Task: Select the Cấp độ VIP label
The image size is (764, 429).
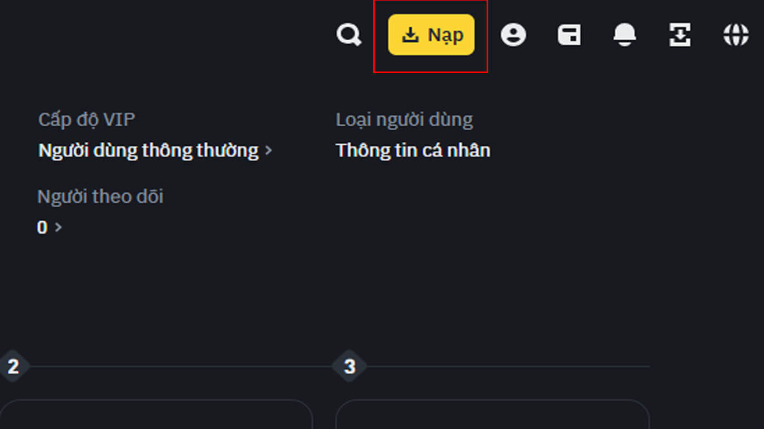Action: point(86,119)
